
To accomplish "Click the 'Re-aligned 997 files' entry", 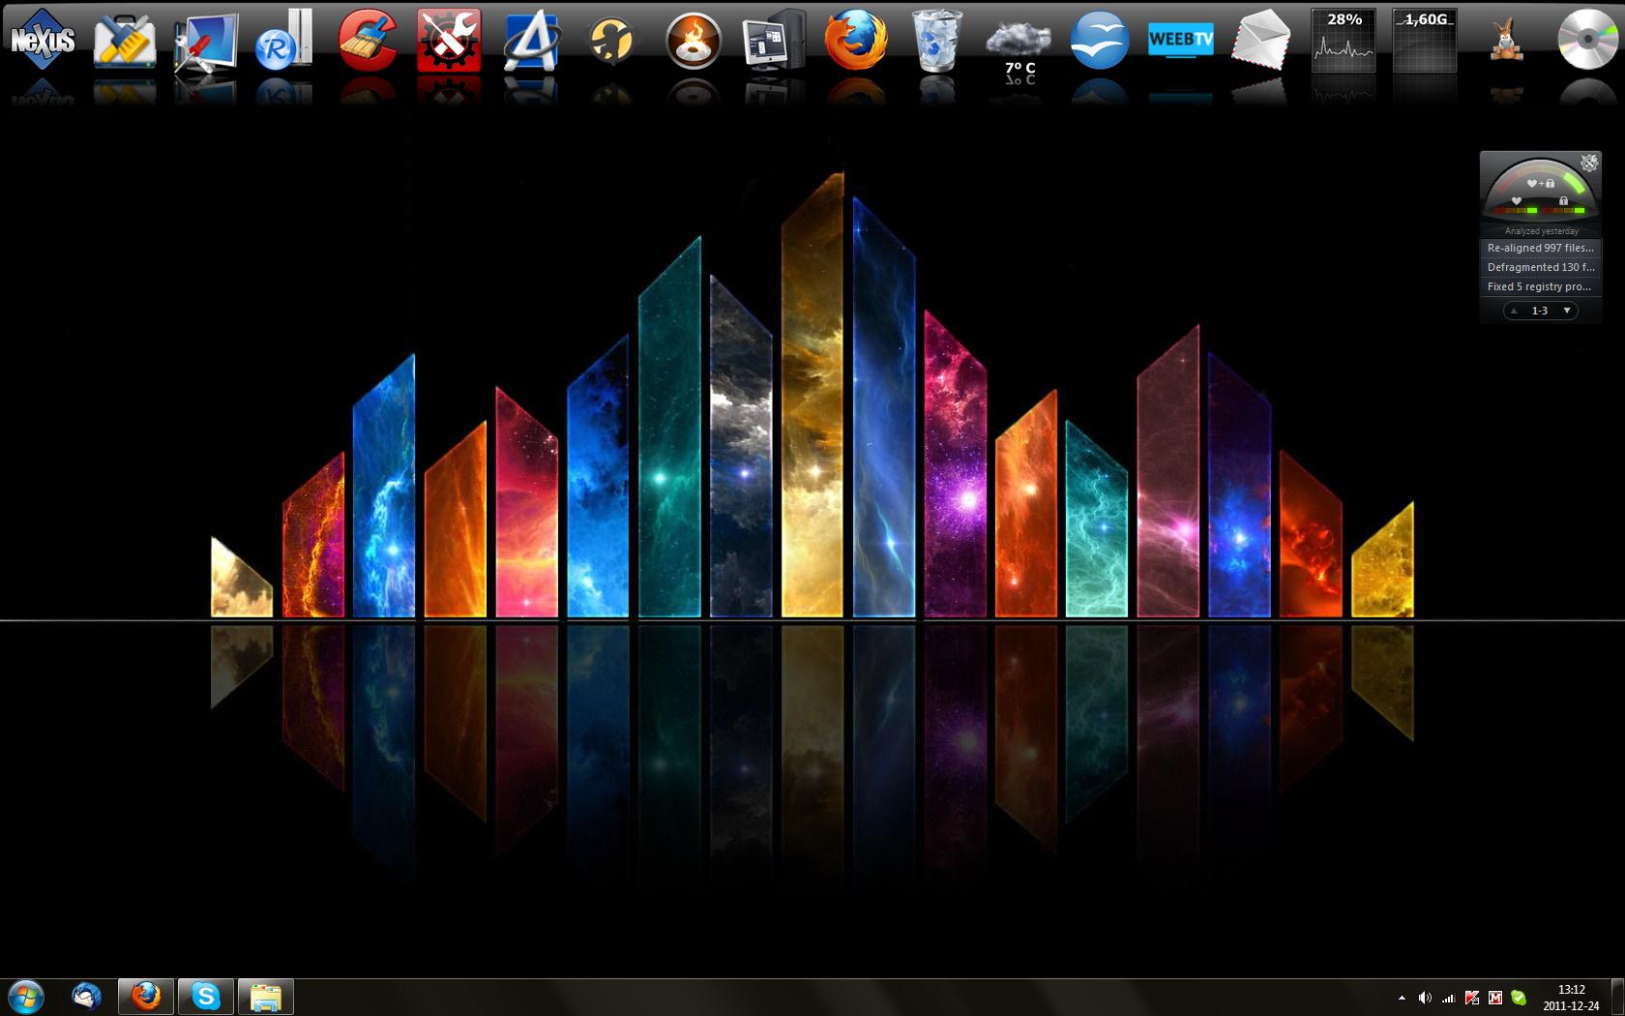I will 1540,248.
